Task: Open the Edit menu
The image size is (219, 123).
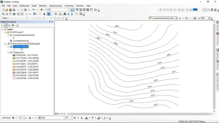Action: 9,6
